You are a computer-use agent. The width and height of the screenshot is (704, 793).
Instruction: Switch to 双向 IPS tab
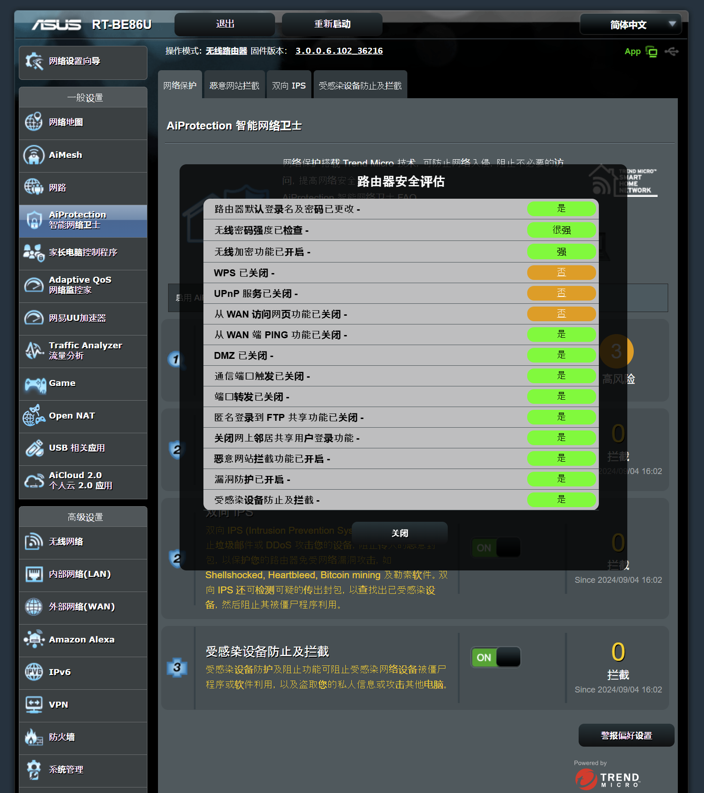(289, 85)
